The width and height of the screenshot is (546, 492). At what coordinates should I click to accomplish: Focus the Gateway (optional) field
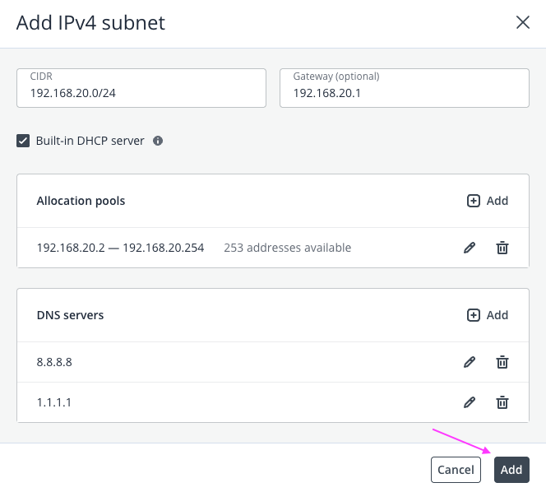405,93
